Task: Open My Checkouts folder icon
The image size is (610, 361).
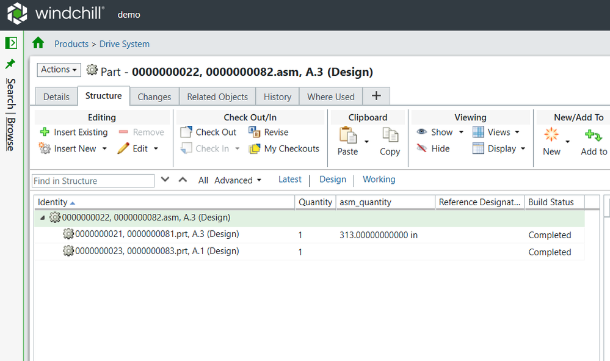Action: coord(255,148)
